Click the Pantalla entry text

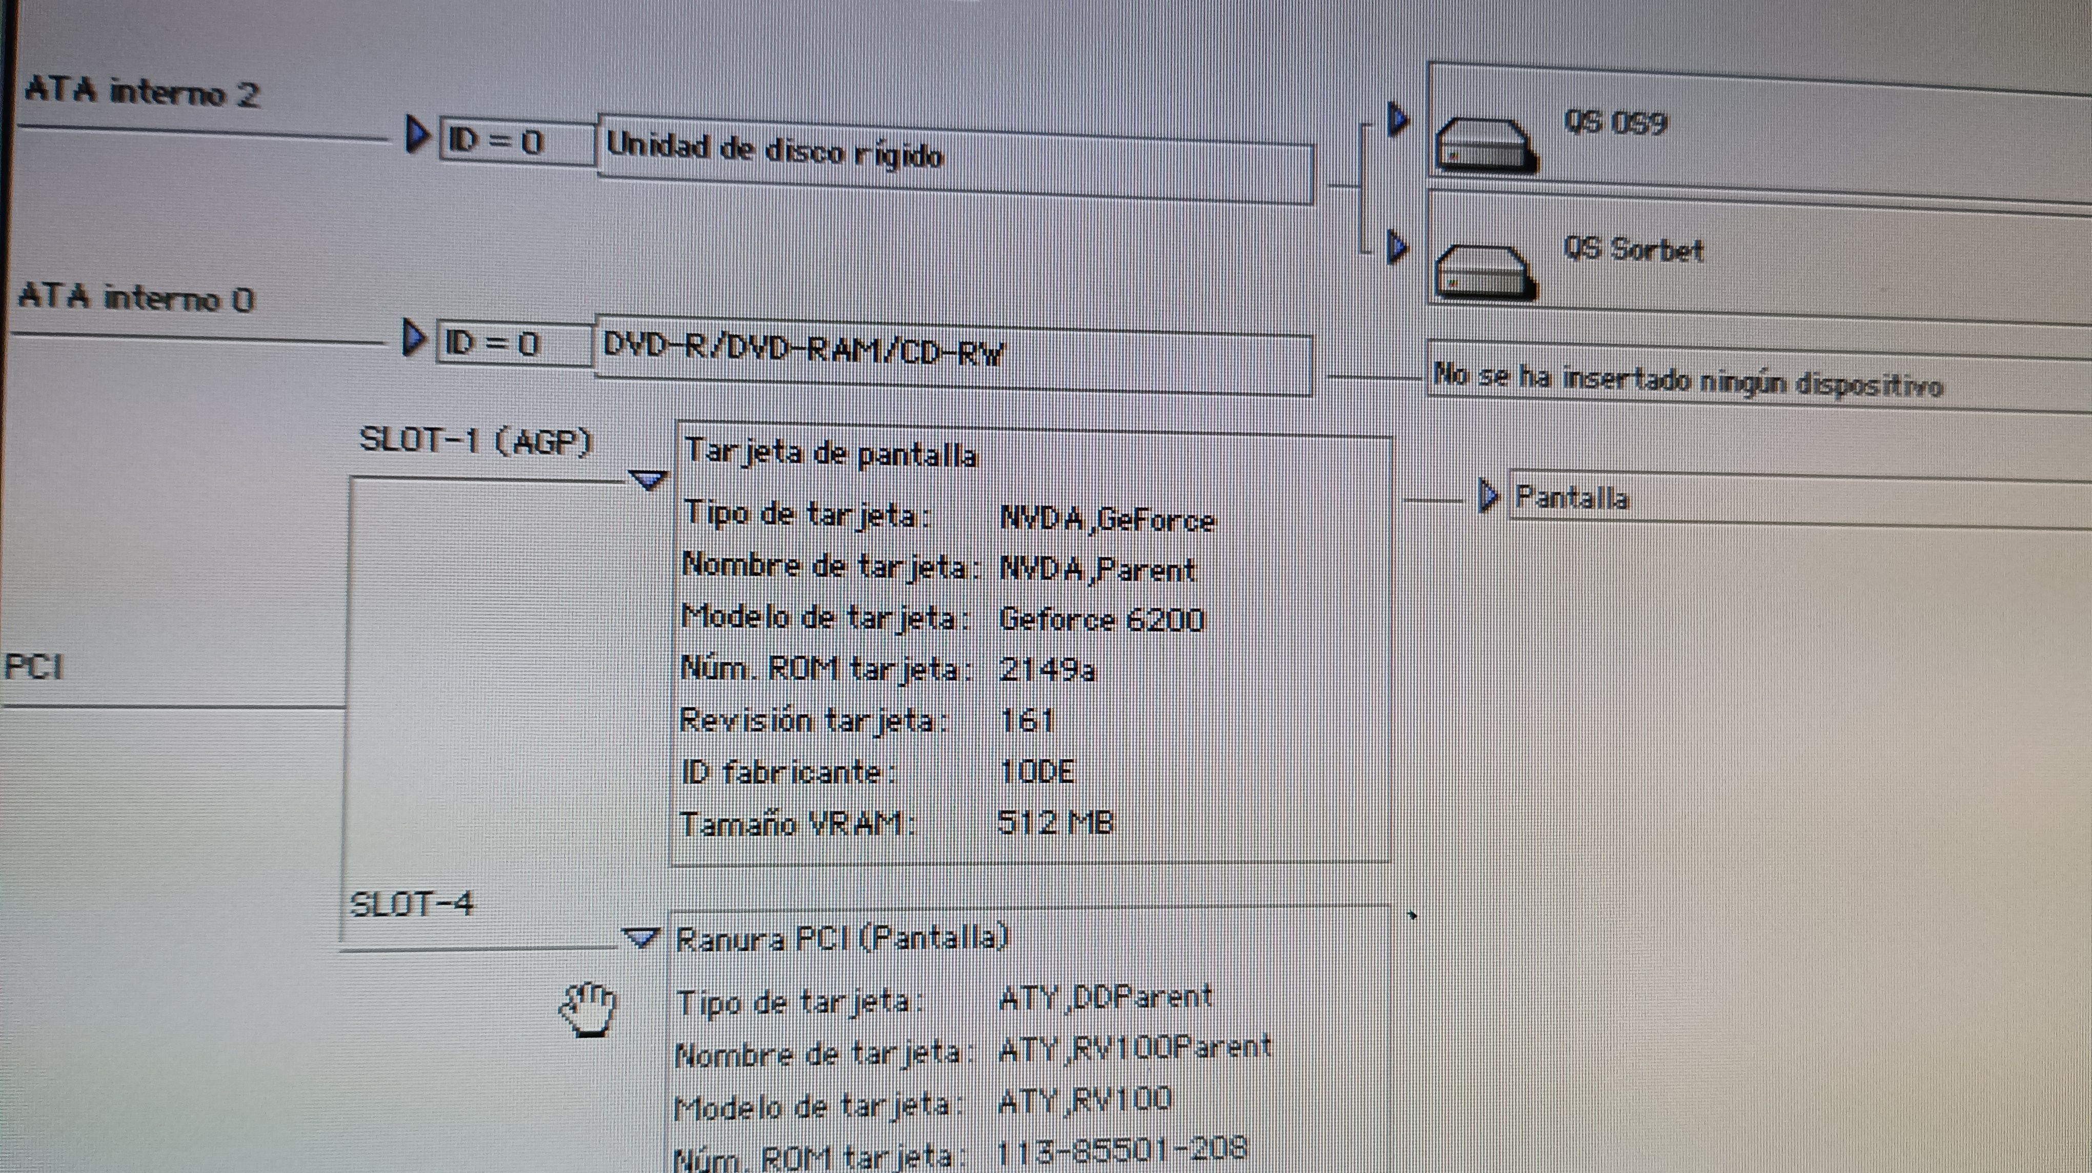click(1572, 497)
